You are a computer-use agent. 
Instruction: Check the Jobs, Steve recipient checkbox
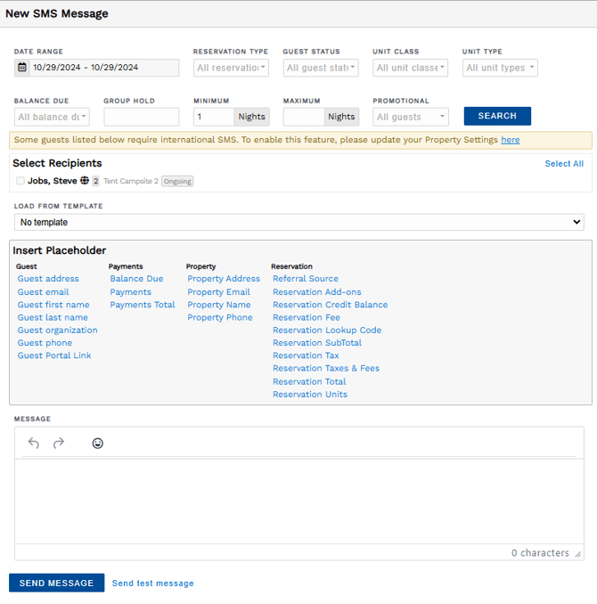[20, 181]
